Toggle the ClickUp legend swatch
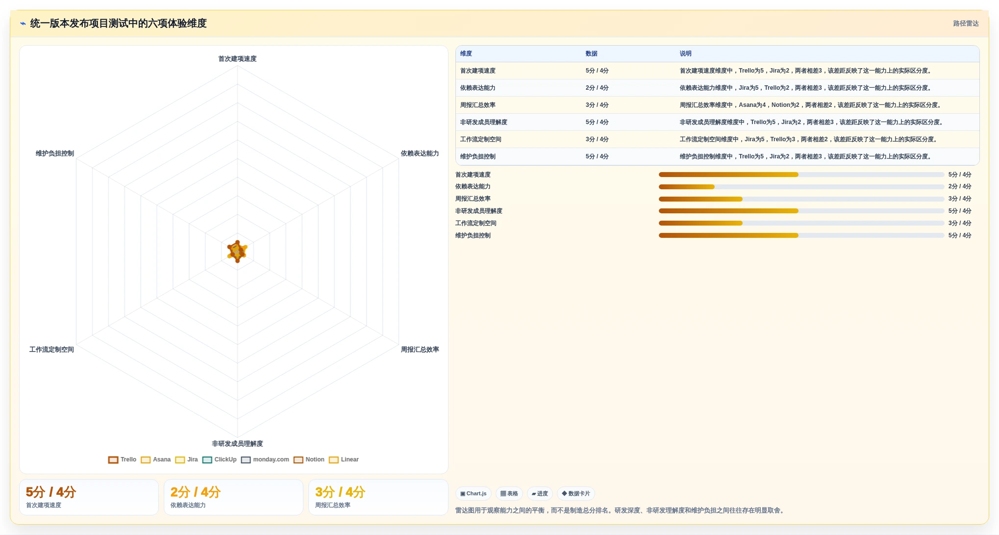 tap(207, 460)
